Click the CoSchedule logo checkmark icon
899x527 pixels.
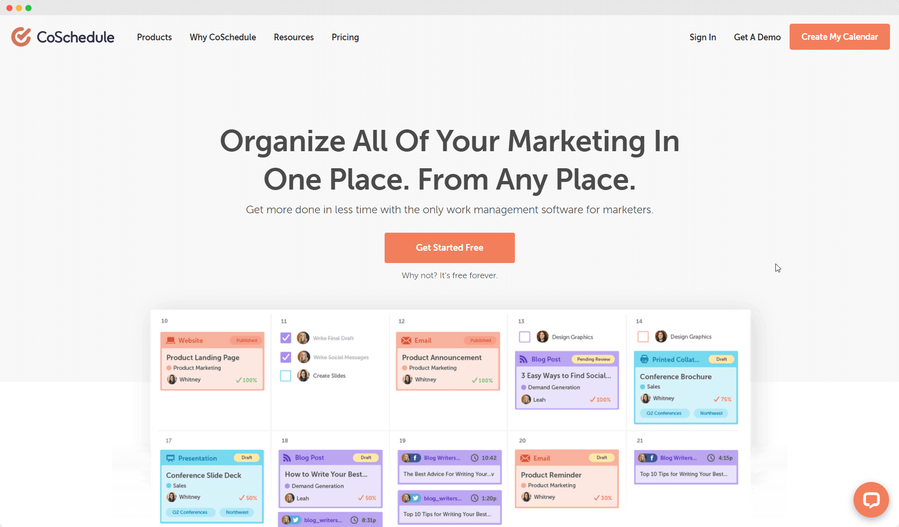(21, 37)
